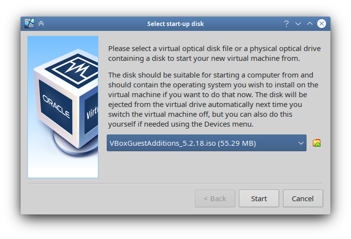The width and height of the screenshot is (351, 239).
Task: Start the virtual machine with the Start button
Action: tap(259, 198)
